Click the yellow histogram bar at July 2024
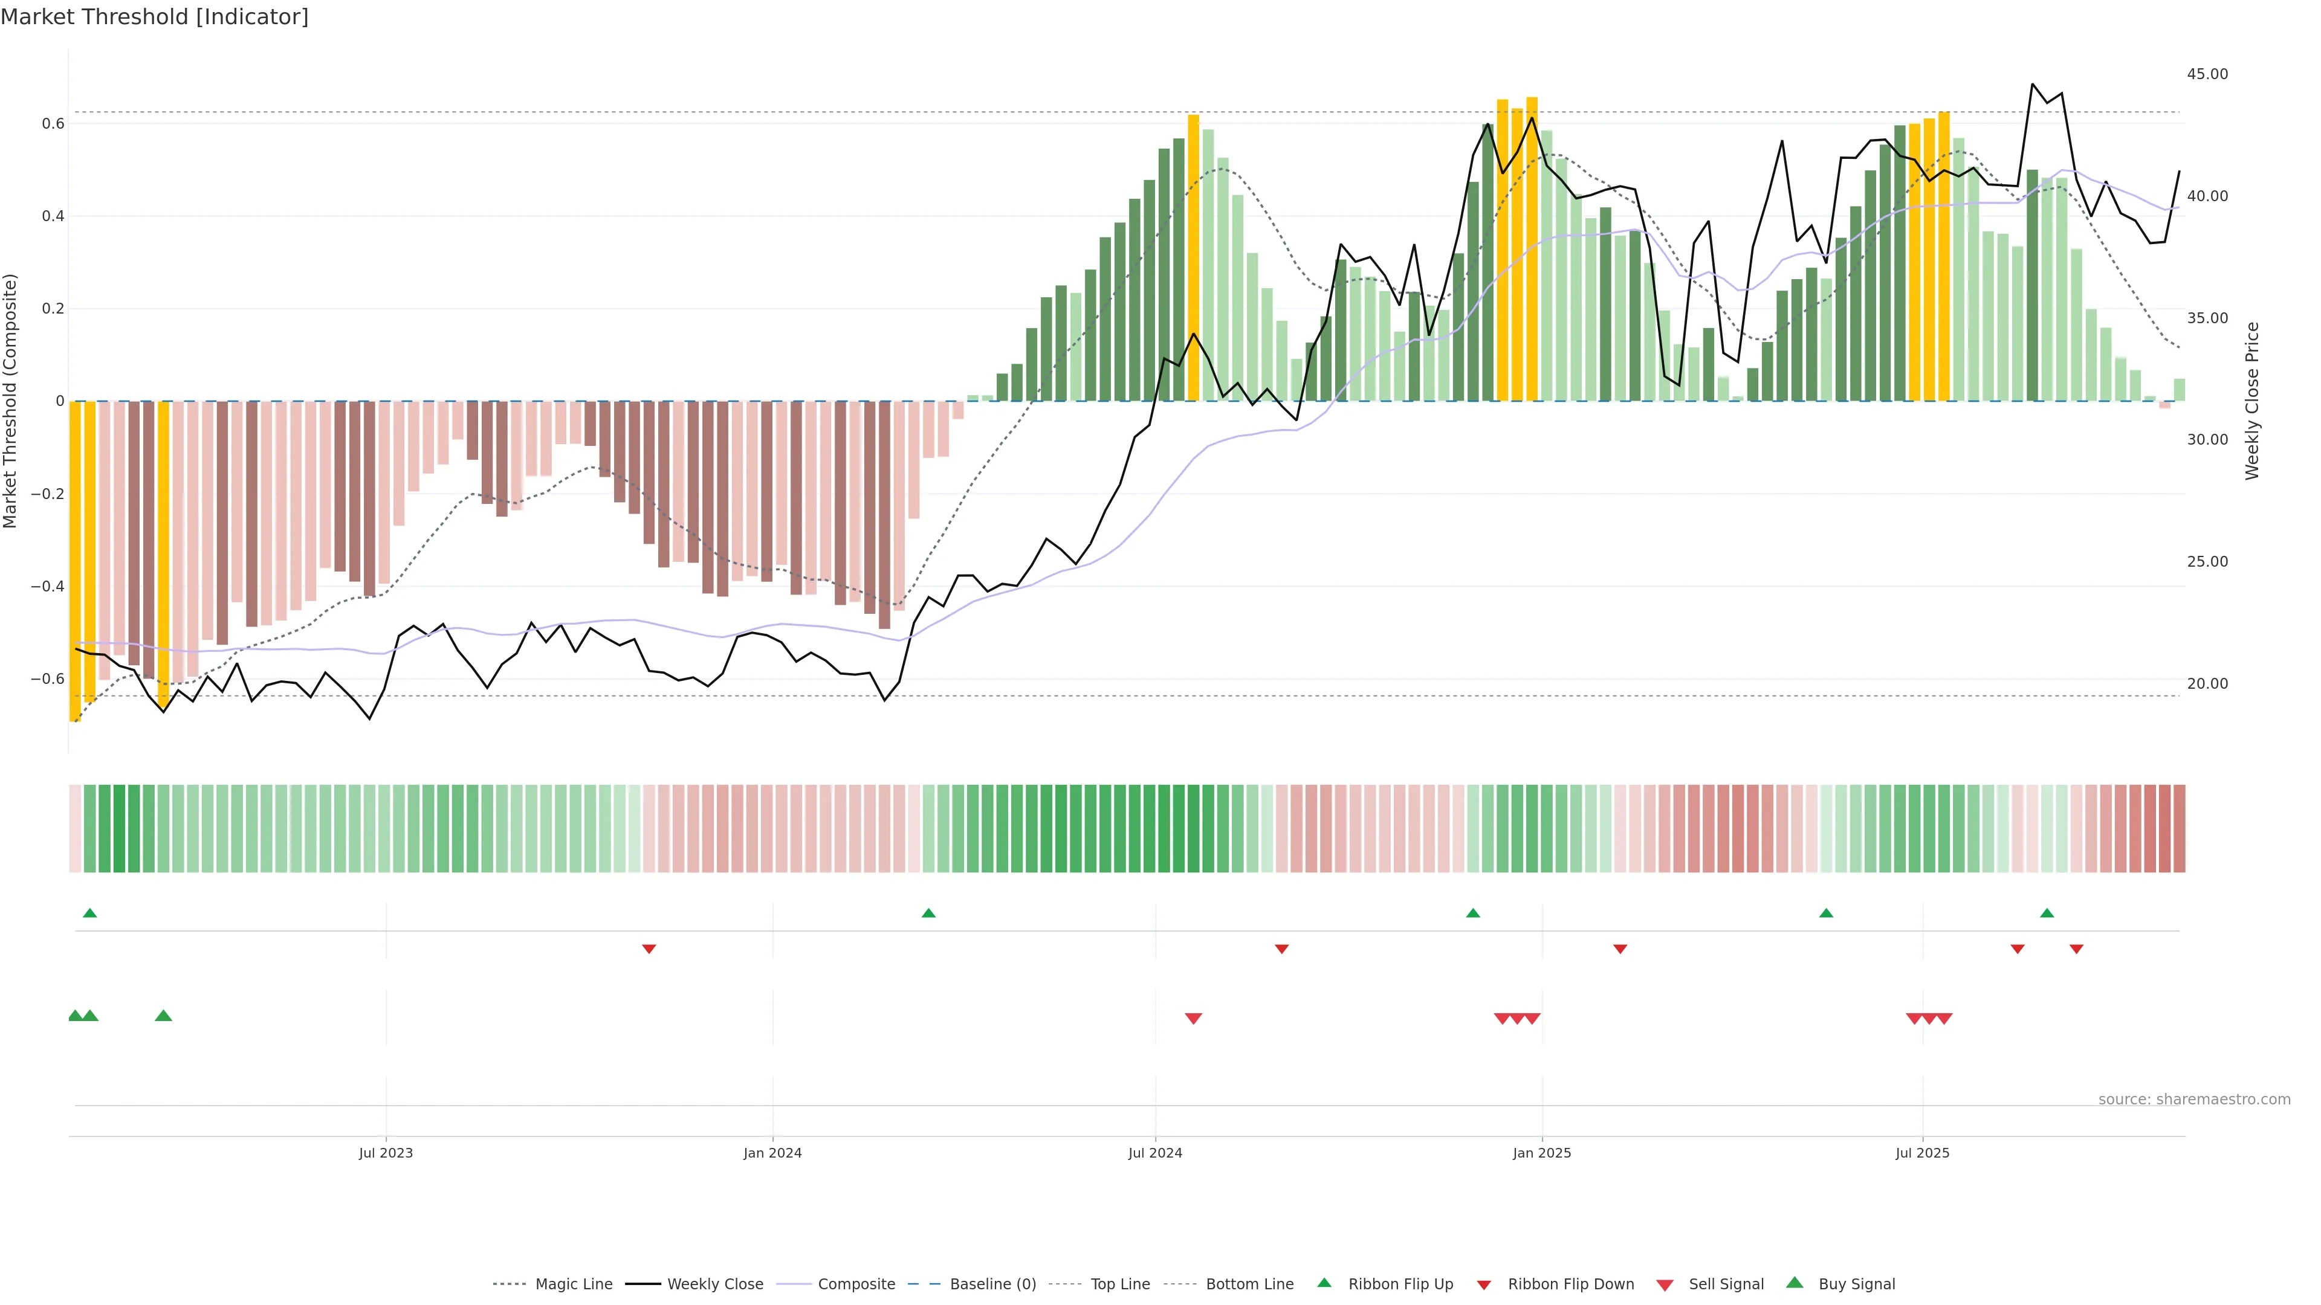The width and height of the screenshot is (2321, 1305). [1193, 261]
